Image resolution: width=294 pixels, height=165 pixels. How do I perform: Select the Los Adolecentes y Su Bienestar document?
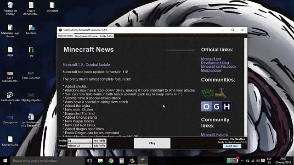(x=31, y=120)
